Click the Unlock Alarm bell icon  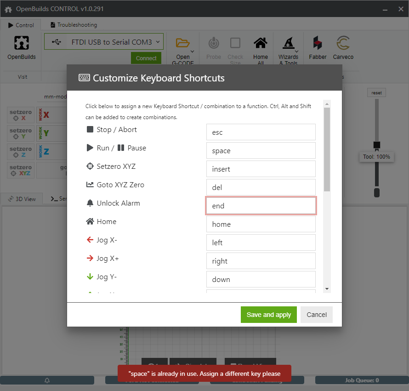tap(90, 203)
